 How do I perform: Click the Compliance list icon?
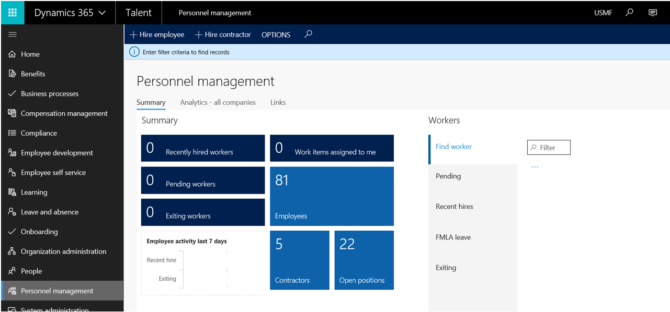tap(12, 133)
